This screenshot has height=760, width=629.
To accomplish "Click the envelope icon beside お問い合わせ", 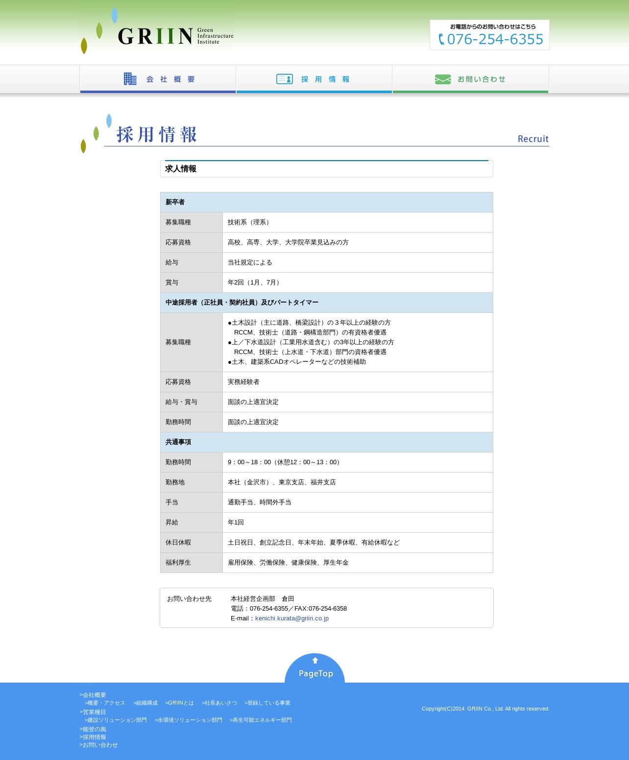I will pos(443,79).
